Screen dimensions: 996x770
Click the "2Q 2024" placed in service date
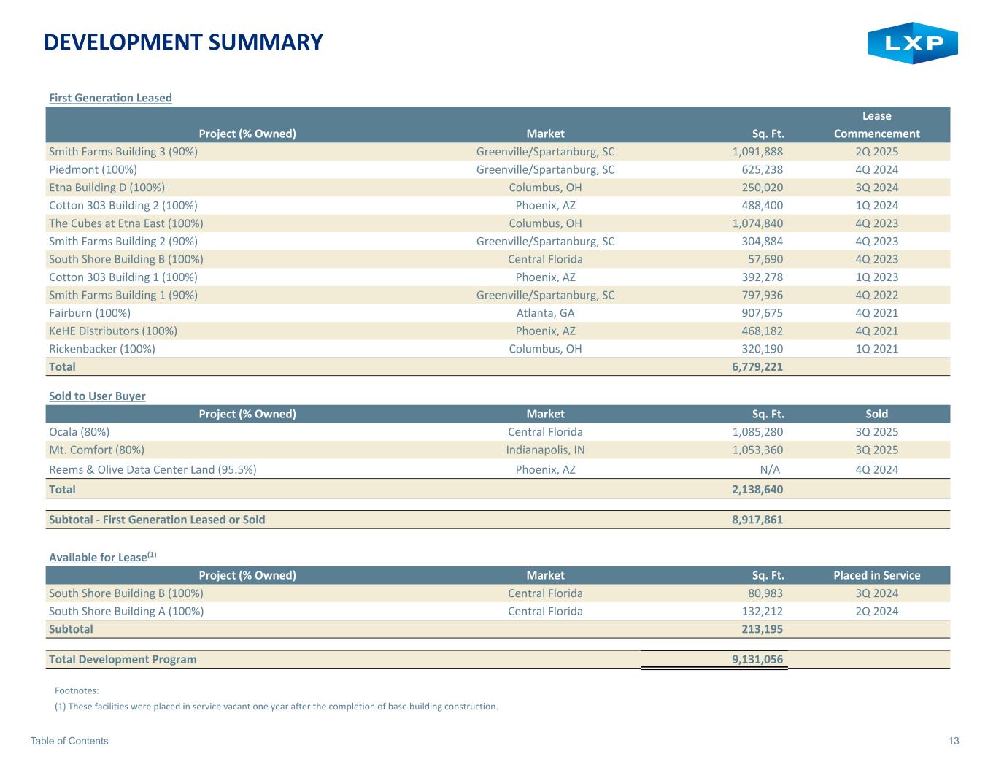pos(876,611)
